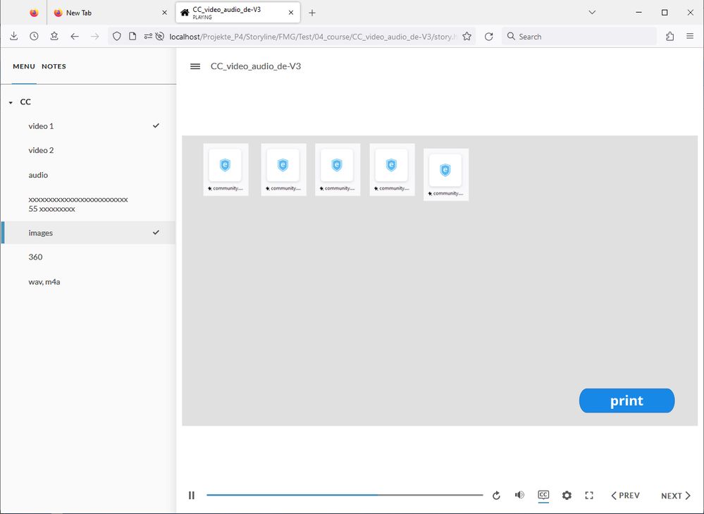
Task: Click the blue print button
Action: pos(626,400)
